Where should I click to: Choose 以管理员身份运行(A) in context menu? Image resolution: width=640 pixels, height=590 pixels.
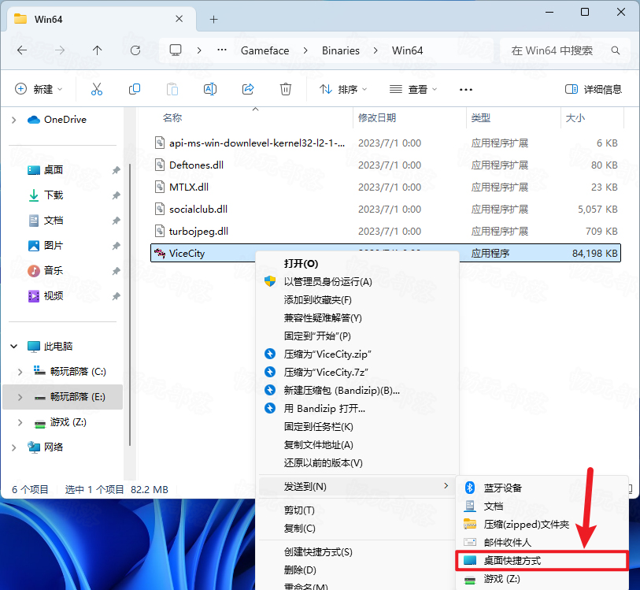357,282
